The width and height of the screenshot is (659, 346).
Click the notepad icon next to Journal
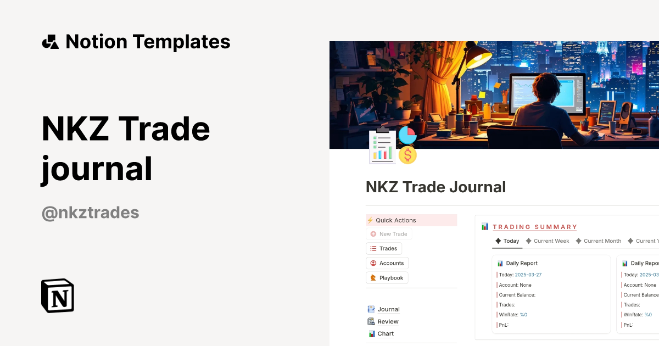point(371,309)
